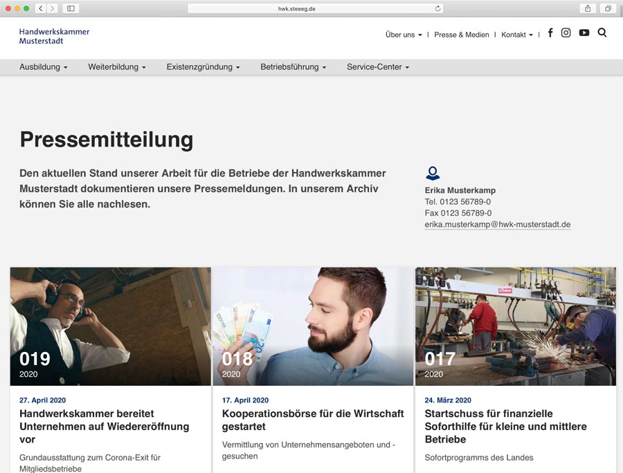
Task: Show all tabs overview icon
Action: 608,8
